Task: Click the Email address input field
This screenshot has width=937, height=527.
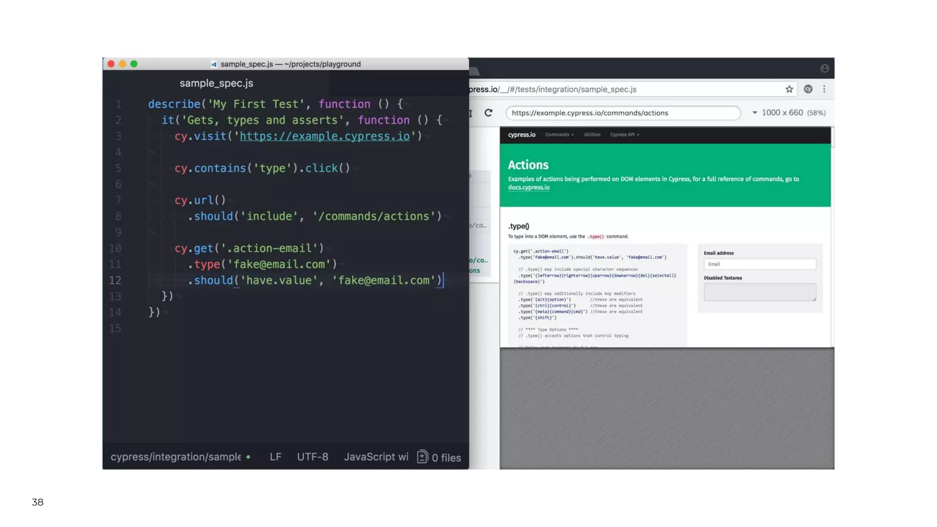Action: point(759,264)
